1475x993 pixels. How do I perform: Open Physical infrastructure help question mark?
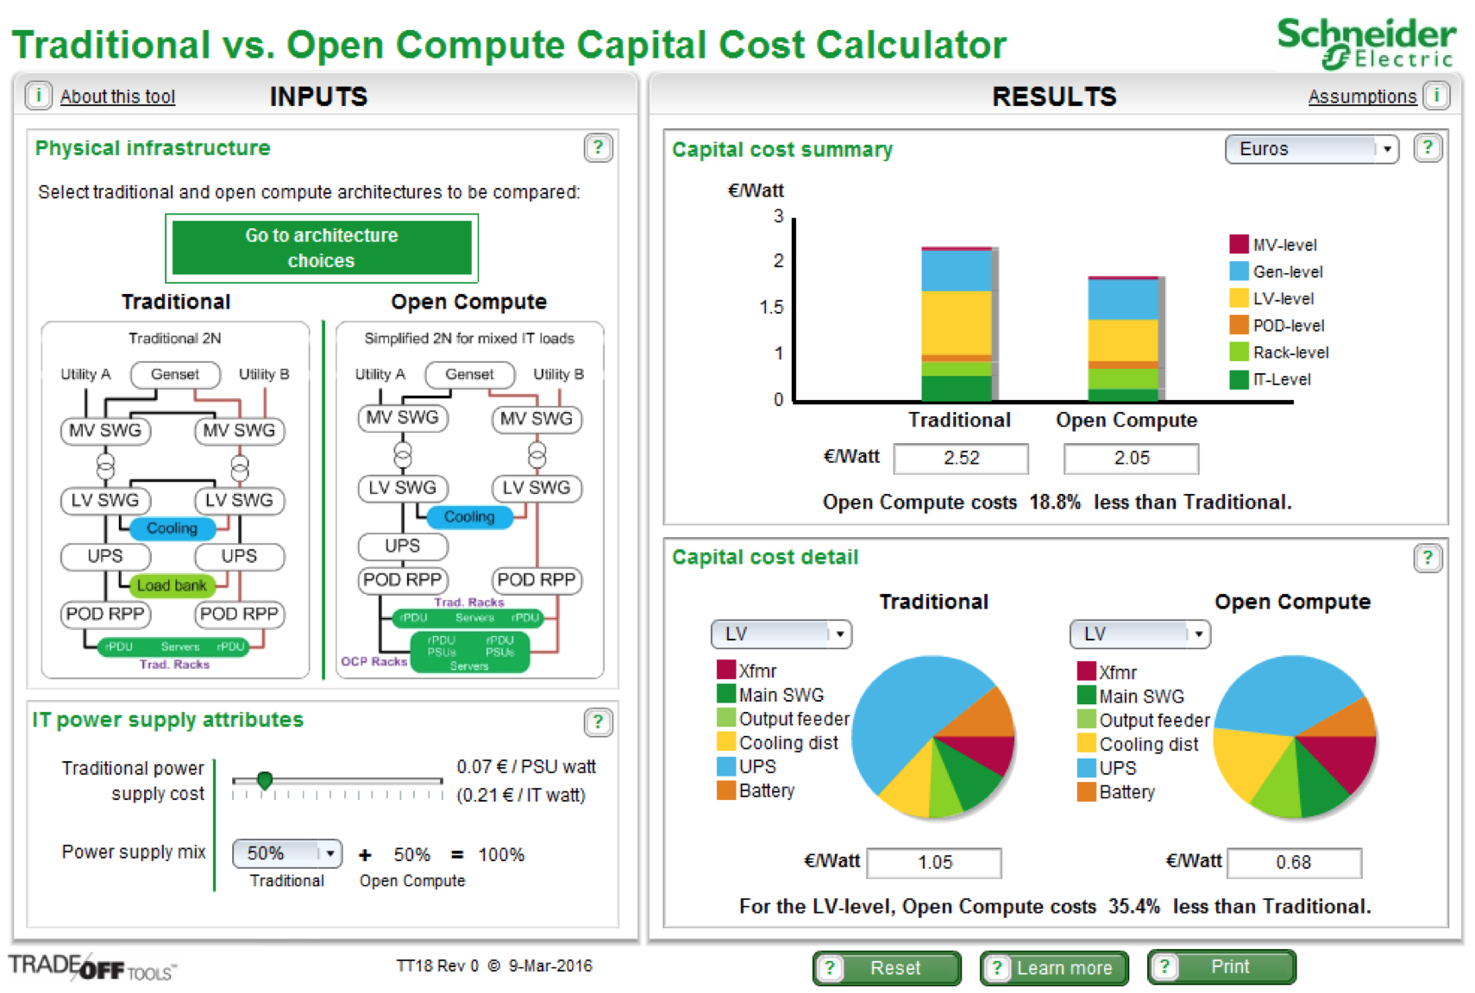pos(598,148)
